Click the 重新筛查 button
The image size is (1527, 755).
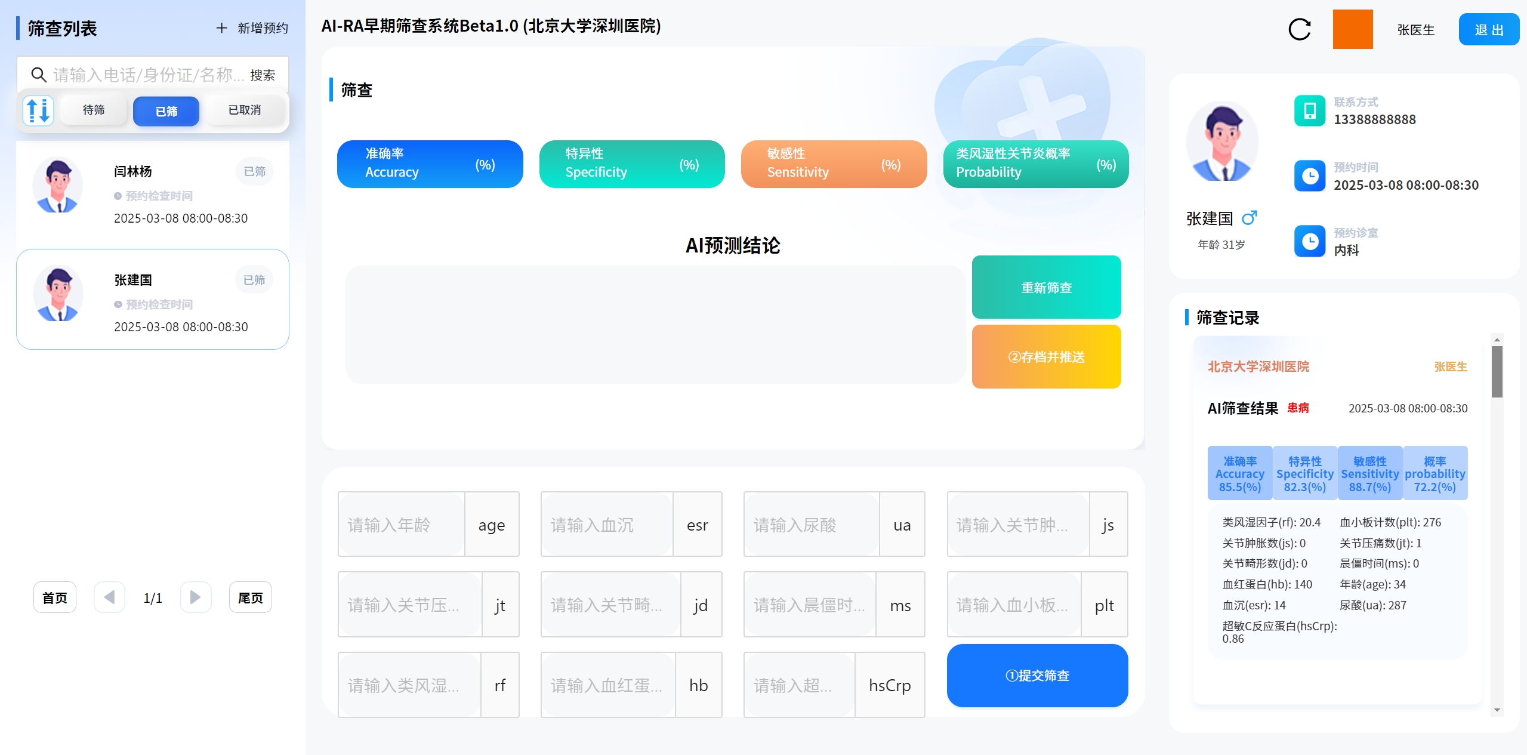1045,287
